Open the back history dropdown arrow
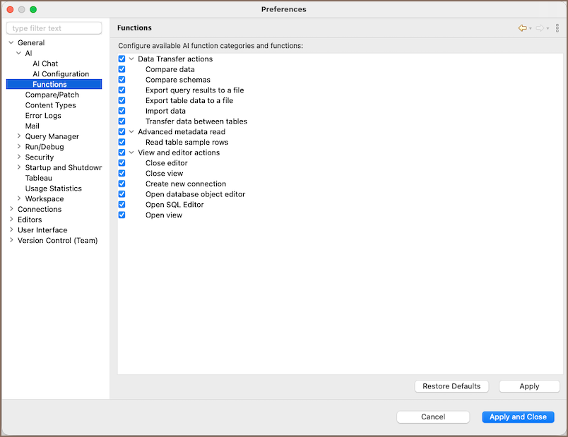 531,29
